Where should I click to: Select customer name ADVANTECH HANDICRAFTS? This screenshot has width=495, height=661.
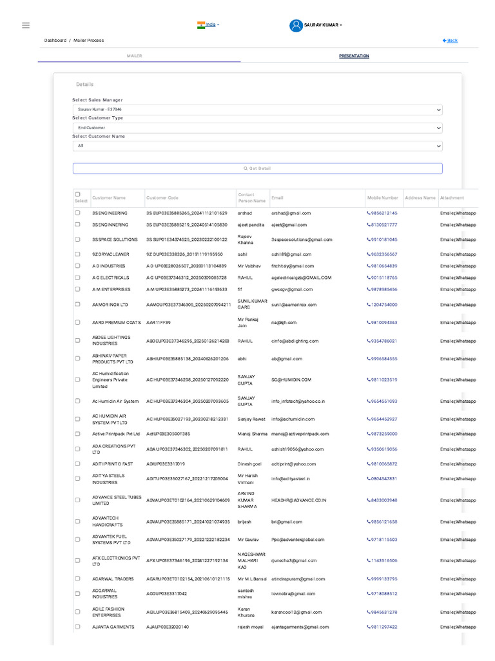pos(108,522)
